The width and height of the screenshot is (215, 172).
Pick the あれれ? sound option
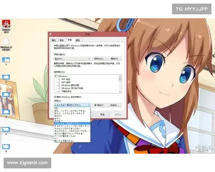point(72,116)
